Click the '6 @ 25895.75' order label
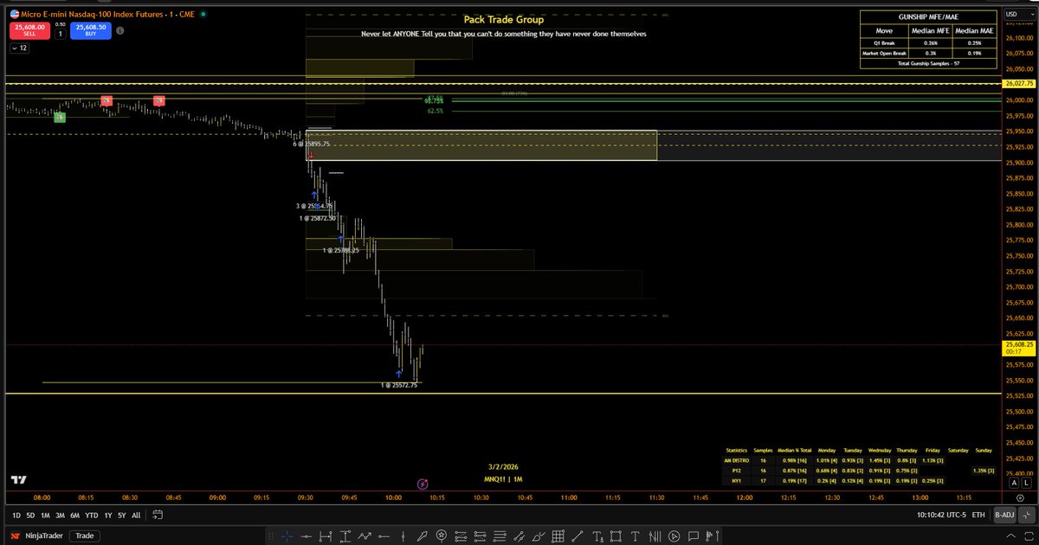This screenshot has width=1039, height=545. (x=311, y=144)
